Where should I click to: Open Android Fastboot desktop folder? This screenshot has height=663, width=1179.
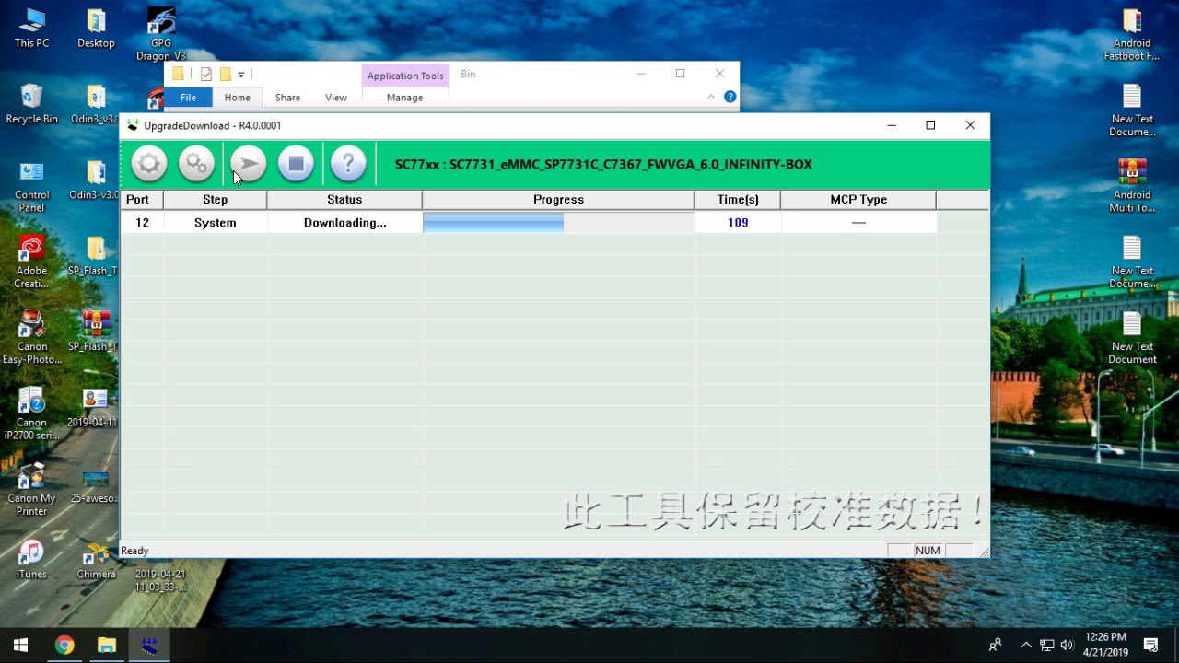pos(1132,35)
